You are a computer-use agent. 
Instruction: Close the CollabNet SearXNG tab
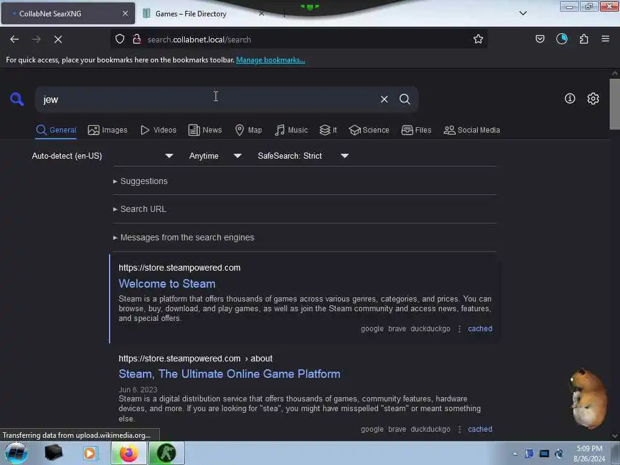(x=125, y=13)
